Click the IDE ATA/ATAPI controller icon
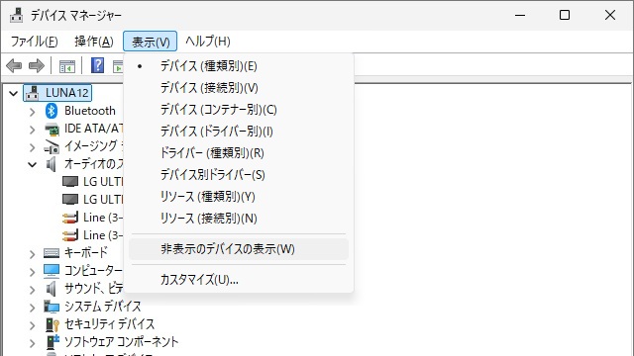634x356 pixels. [52, 130]
